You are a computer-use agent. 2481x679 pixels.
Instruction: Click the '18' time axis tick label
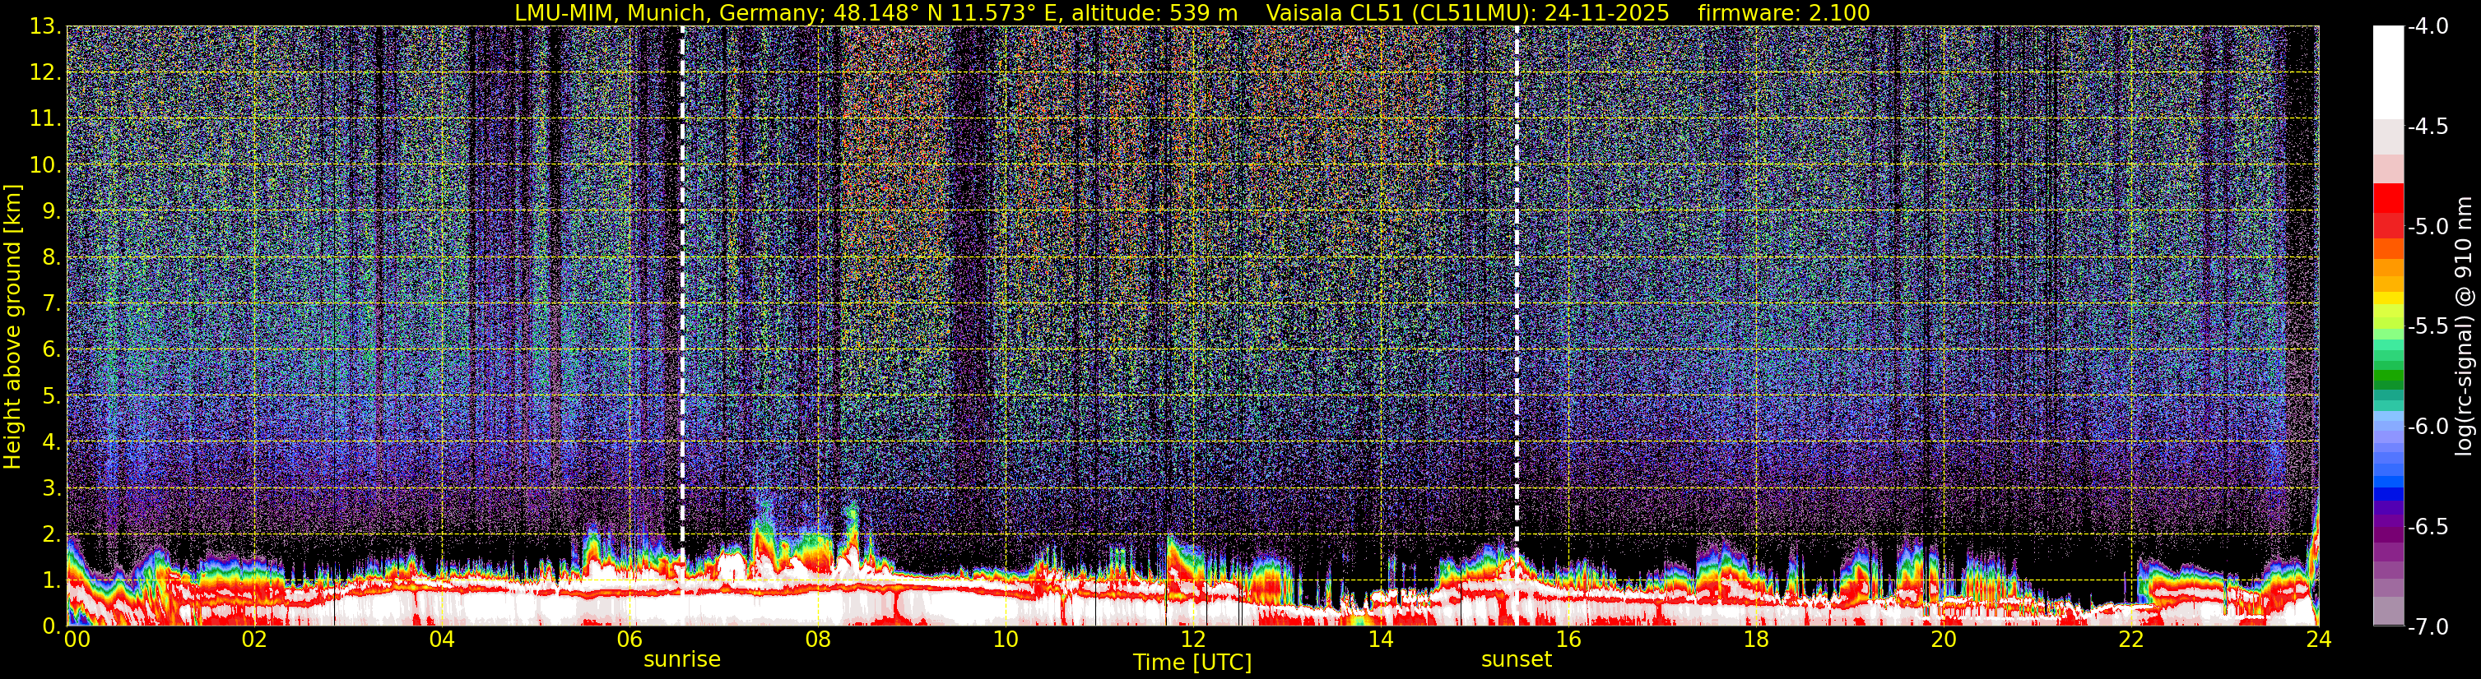[1756, 640]
